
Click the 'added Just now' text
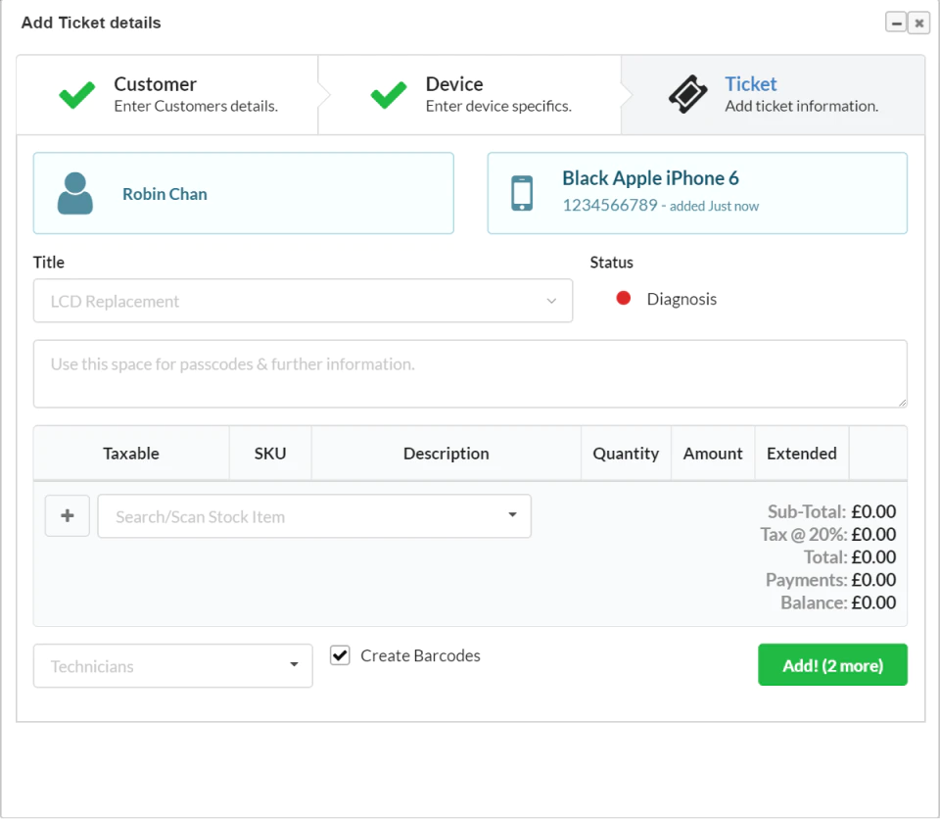(714, 206)
